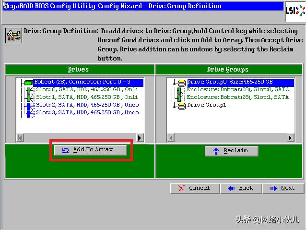The height and width of the screenshot is (230, 306).
Task: Click the Drive Groups panel header
Action: coord(229,70)
